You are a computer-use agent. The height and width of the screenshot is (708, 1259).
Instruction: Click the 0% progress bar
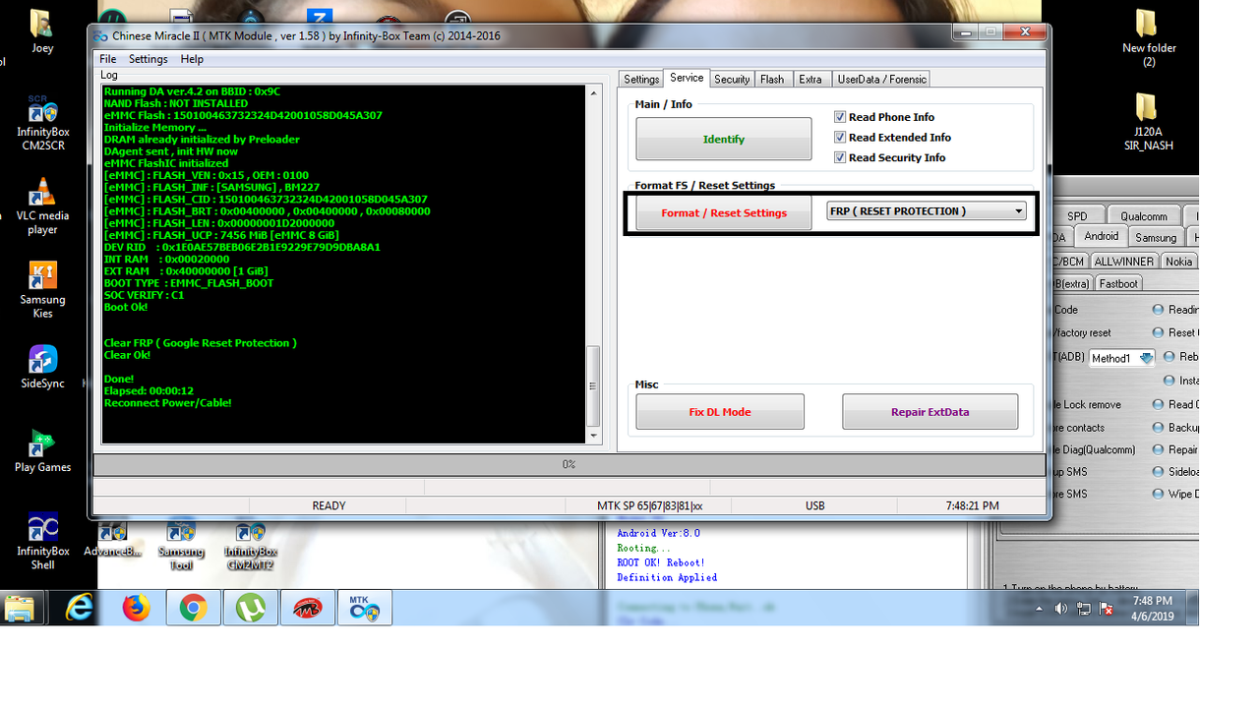pos(570,464)
